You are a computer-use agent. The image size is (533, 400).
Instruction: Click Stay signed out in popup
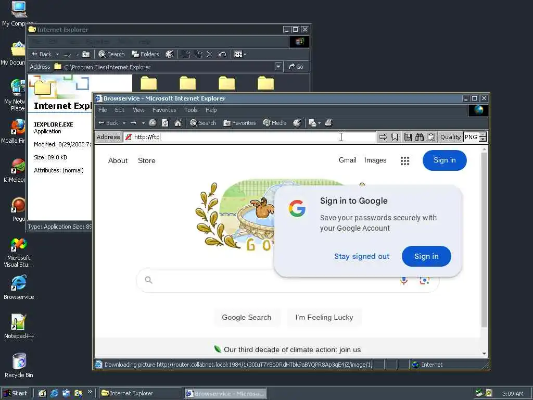tap(362, 256)
